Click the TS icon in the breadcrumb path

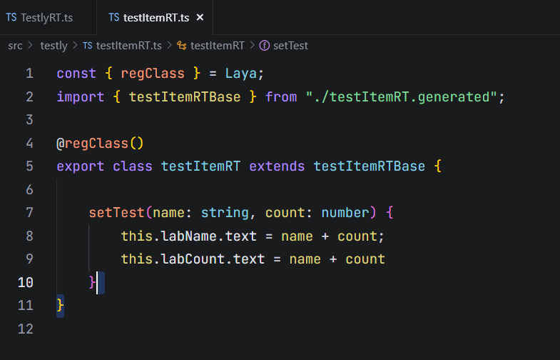click(87, 45)
